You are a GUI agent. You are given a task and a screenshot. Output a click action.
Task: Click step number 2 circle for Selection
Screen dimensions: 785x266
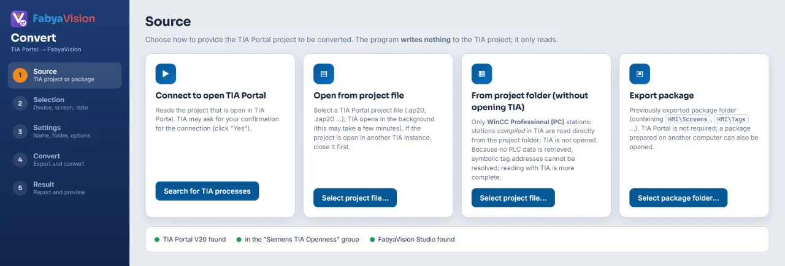[x=20, y=103]
